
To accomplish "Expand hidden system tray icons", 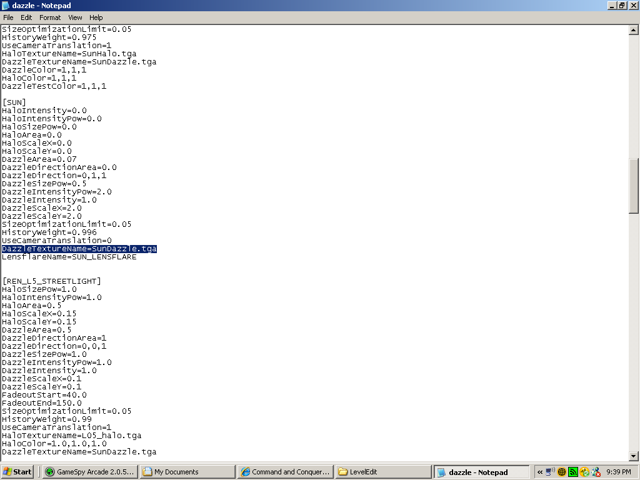I will [540, 472].
